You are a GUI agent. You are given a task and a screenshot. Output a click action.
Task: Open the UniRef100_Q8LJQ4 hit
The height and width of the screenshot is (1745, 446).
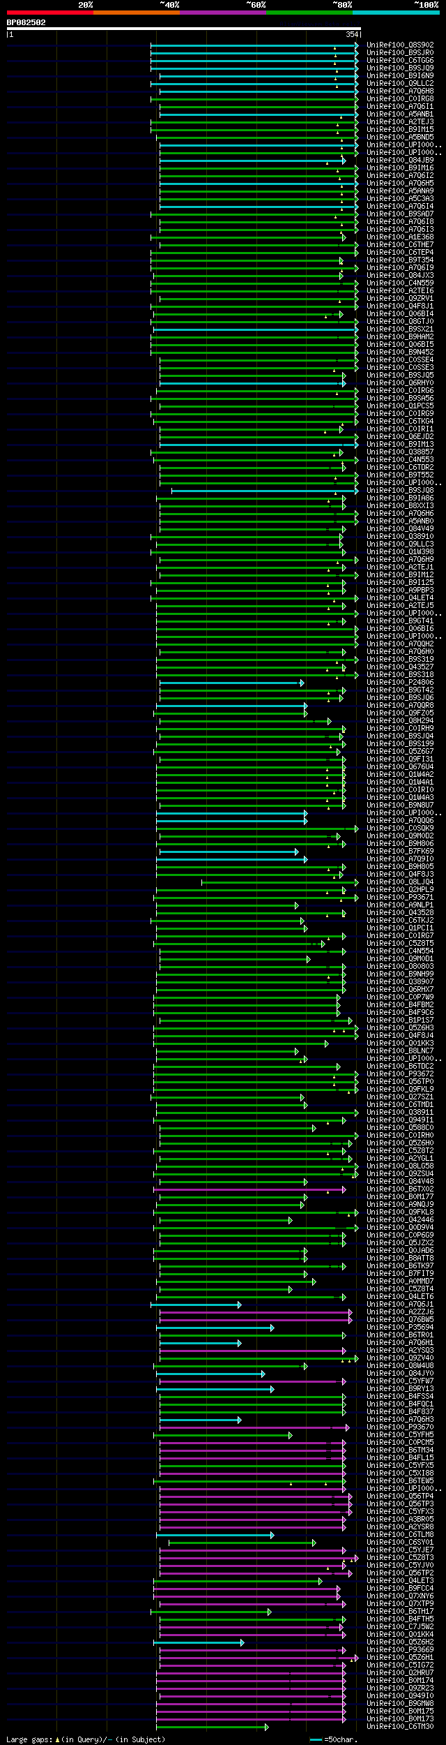point(400,882)
